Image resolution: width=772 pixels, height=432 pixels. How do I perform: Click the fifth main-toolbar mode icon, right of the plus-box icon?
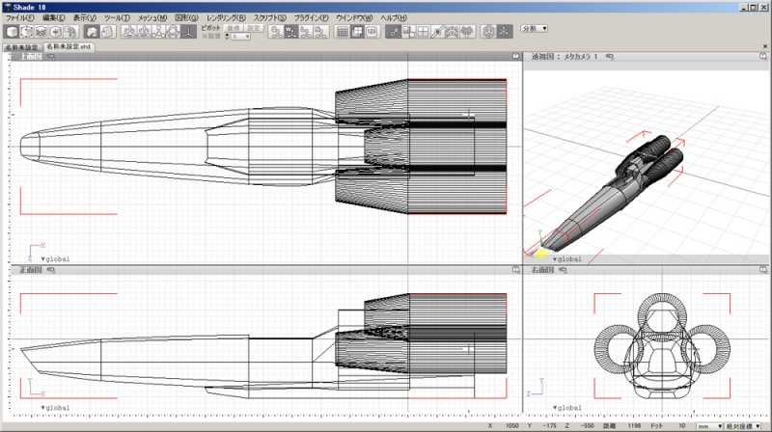coord(70,32)
